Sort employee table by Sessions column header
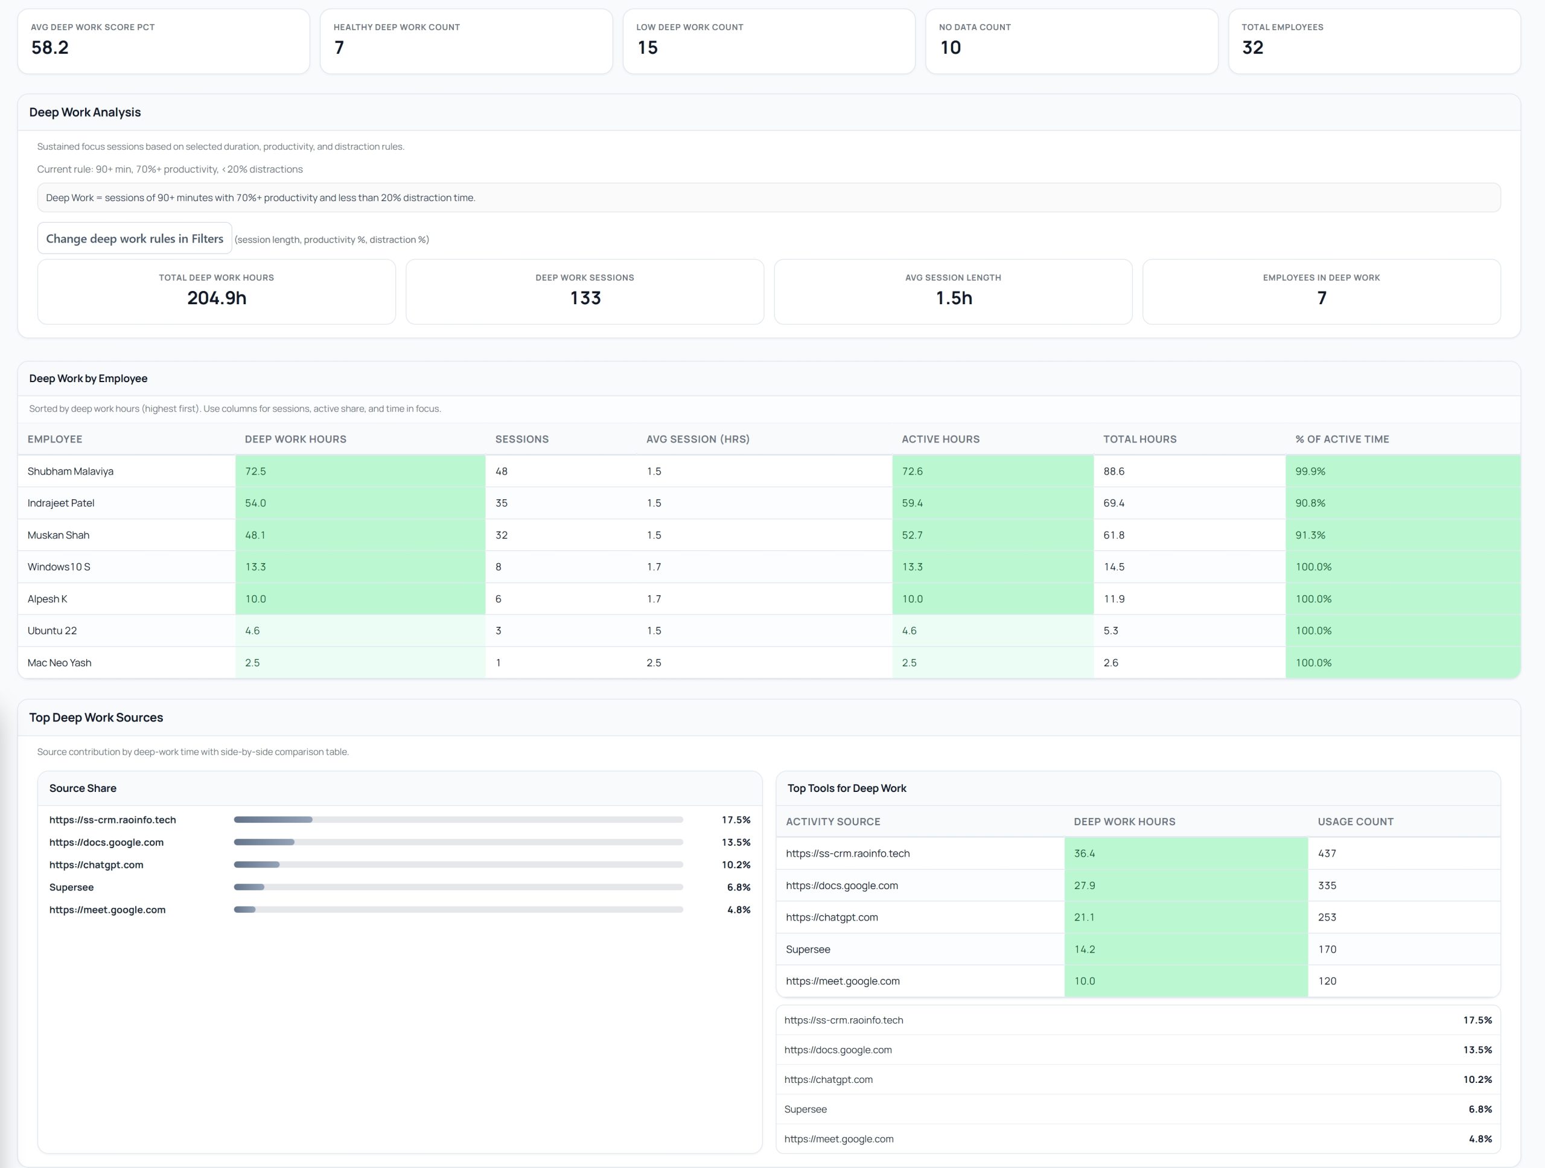This screenshot has width=1545, height=1168. [522, 439]
